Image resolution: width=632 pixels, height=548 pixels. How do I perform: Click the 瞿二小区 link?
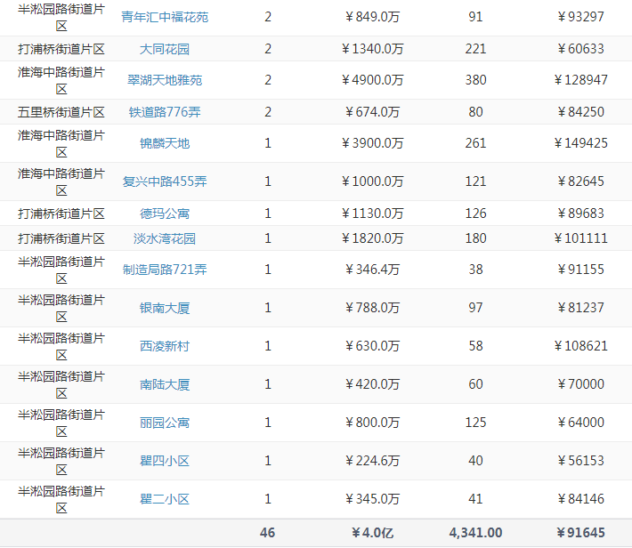pos(165,499)
